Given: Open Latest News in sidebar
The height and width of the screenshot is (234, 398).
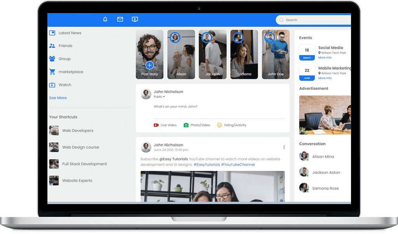Looking at the screenshot, I should click(70, 33).
